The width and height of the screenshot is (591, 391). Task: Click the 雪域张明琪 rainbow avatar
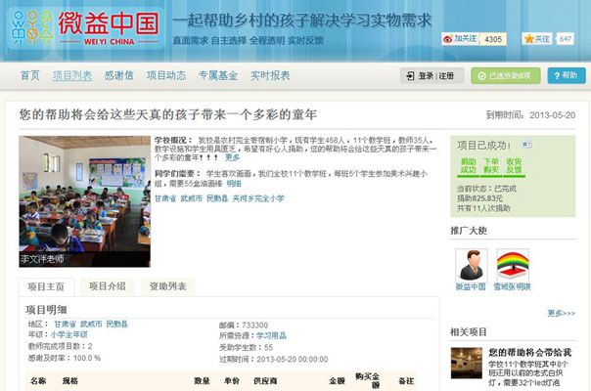(x=514, y=264)
